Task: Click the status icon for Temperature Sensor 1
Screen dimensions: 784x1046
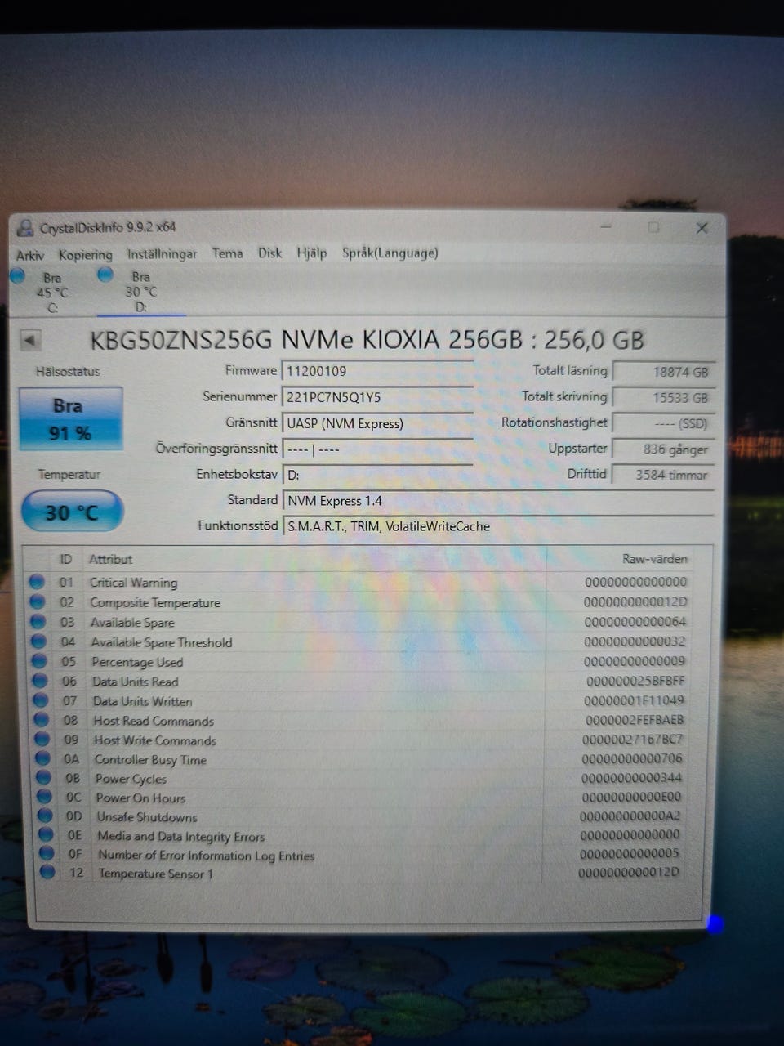Action: 48,872
